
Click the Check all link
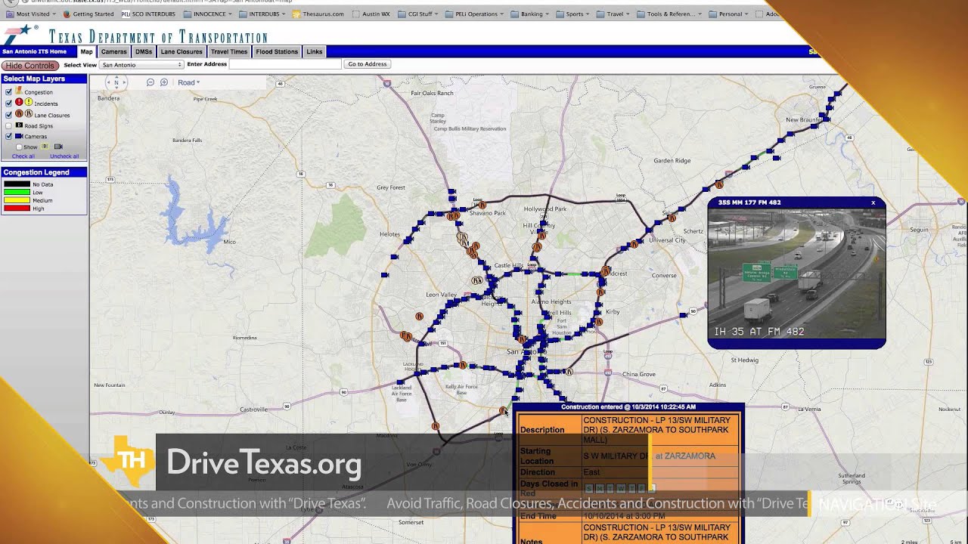[23, 156]
